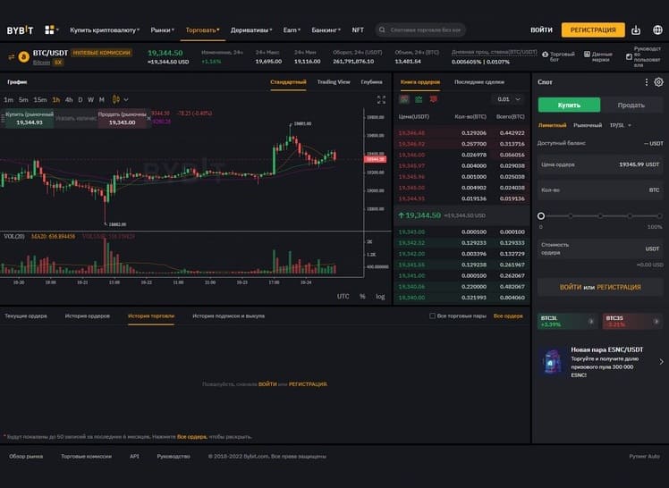Open the NFT menu item
Image resolution: width=669 pixels, height=488 pixels.
tap(358, 30)
